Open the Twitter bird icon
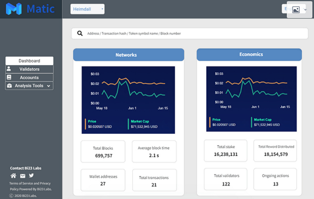This screenshot has width=314, height=199. tap(31, 176)
